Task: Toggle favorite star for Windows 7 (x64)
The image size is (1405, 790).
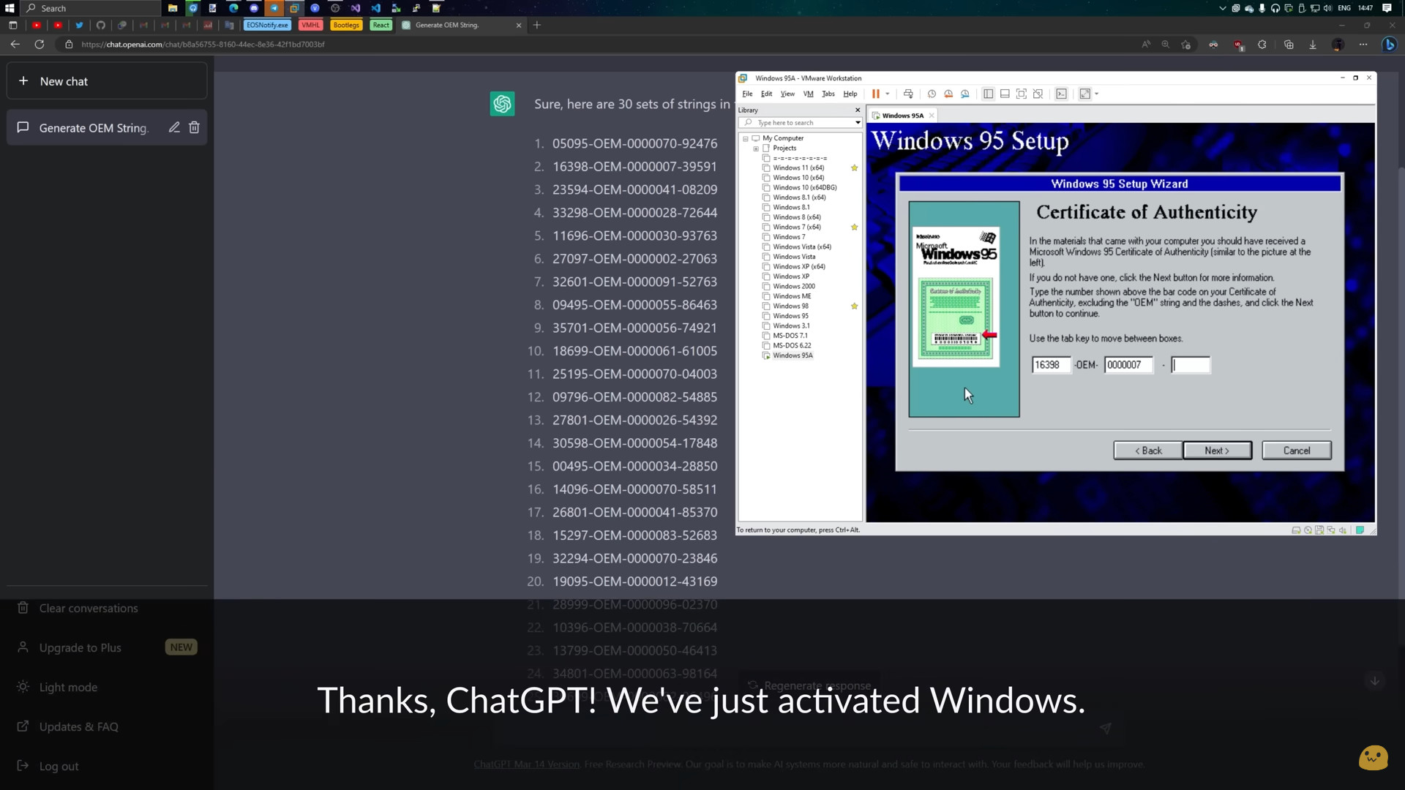Action: point(854,227)
